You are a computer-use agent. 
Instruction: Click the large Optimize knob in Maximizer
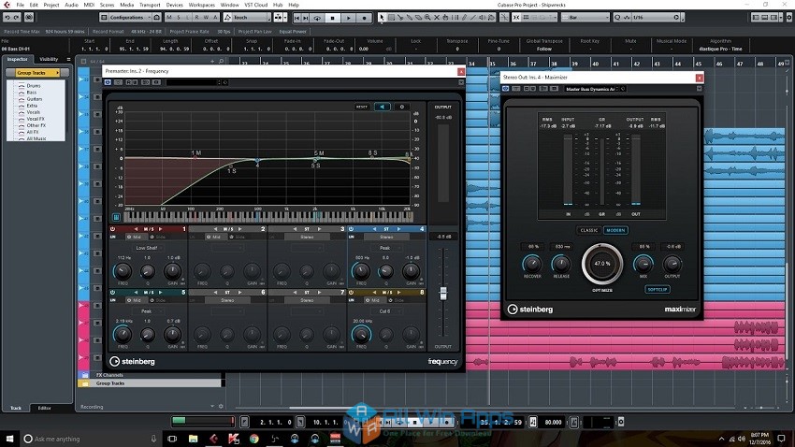pyautogui.click(x=602, y=264)
